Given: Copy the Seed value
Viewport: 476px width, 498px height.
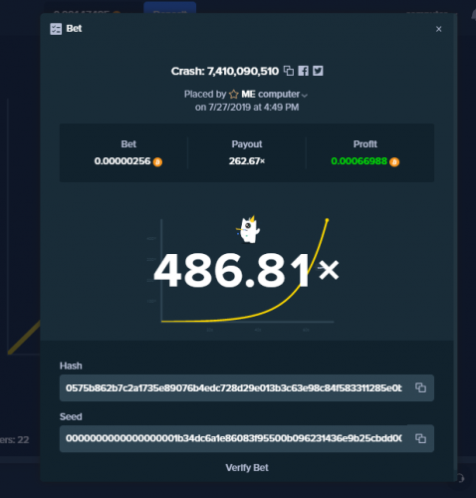Looking at the screenshot, I should pyautogui.click(x=420, y=438).
